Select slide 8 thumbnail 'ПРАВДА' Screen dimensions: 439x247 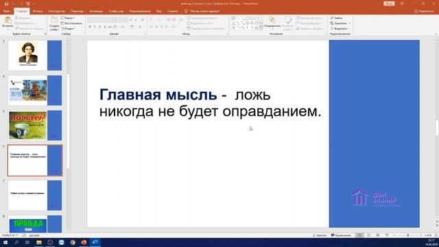coord(35,224)
